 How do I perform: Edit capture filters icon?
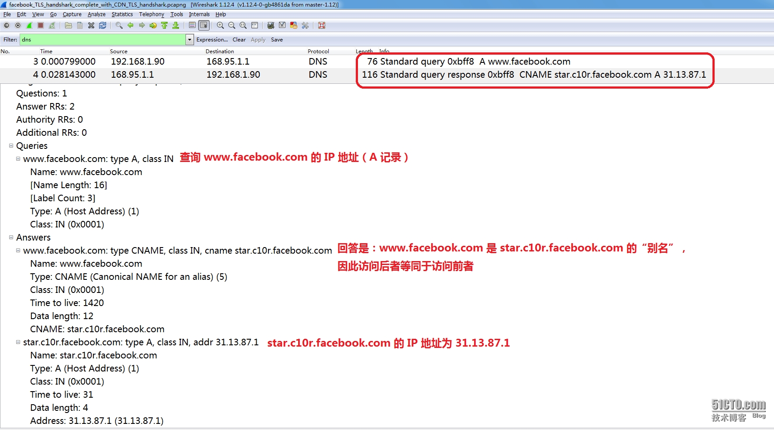(271, 25)
